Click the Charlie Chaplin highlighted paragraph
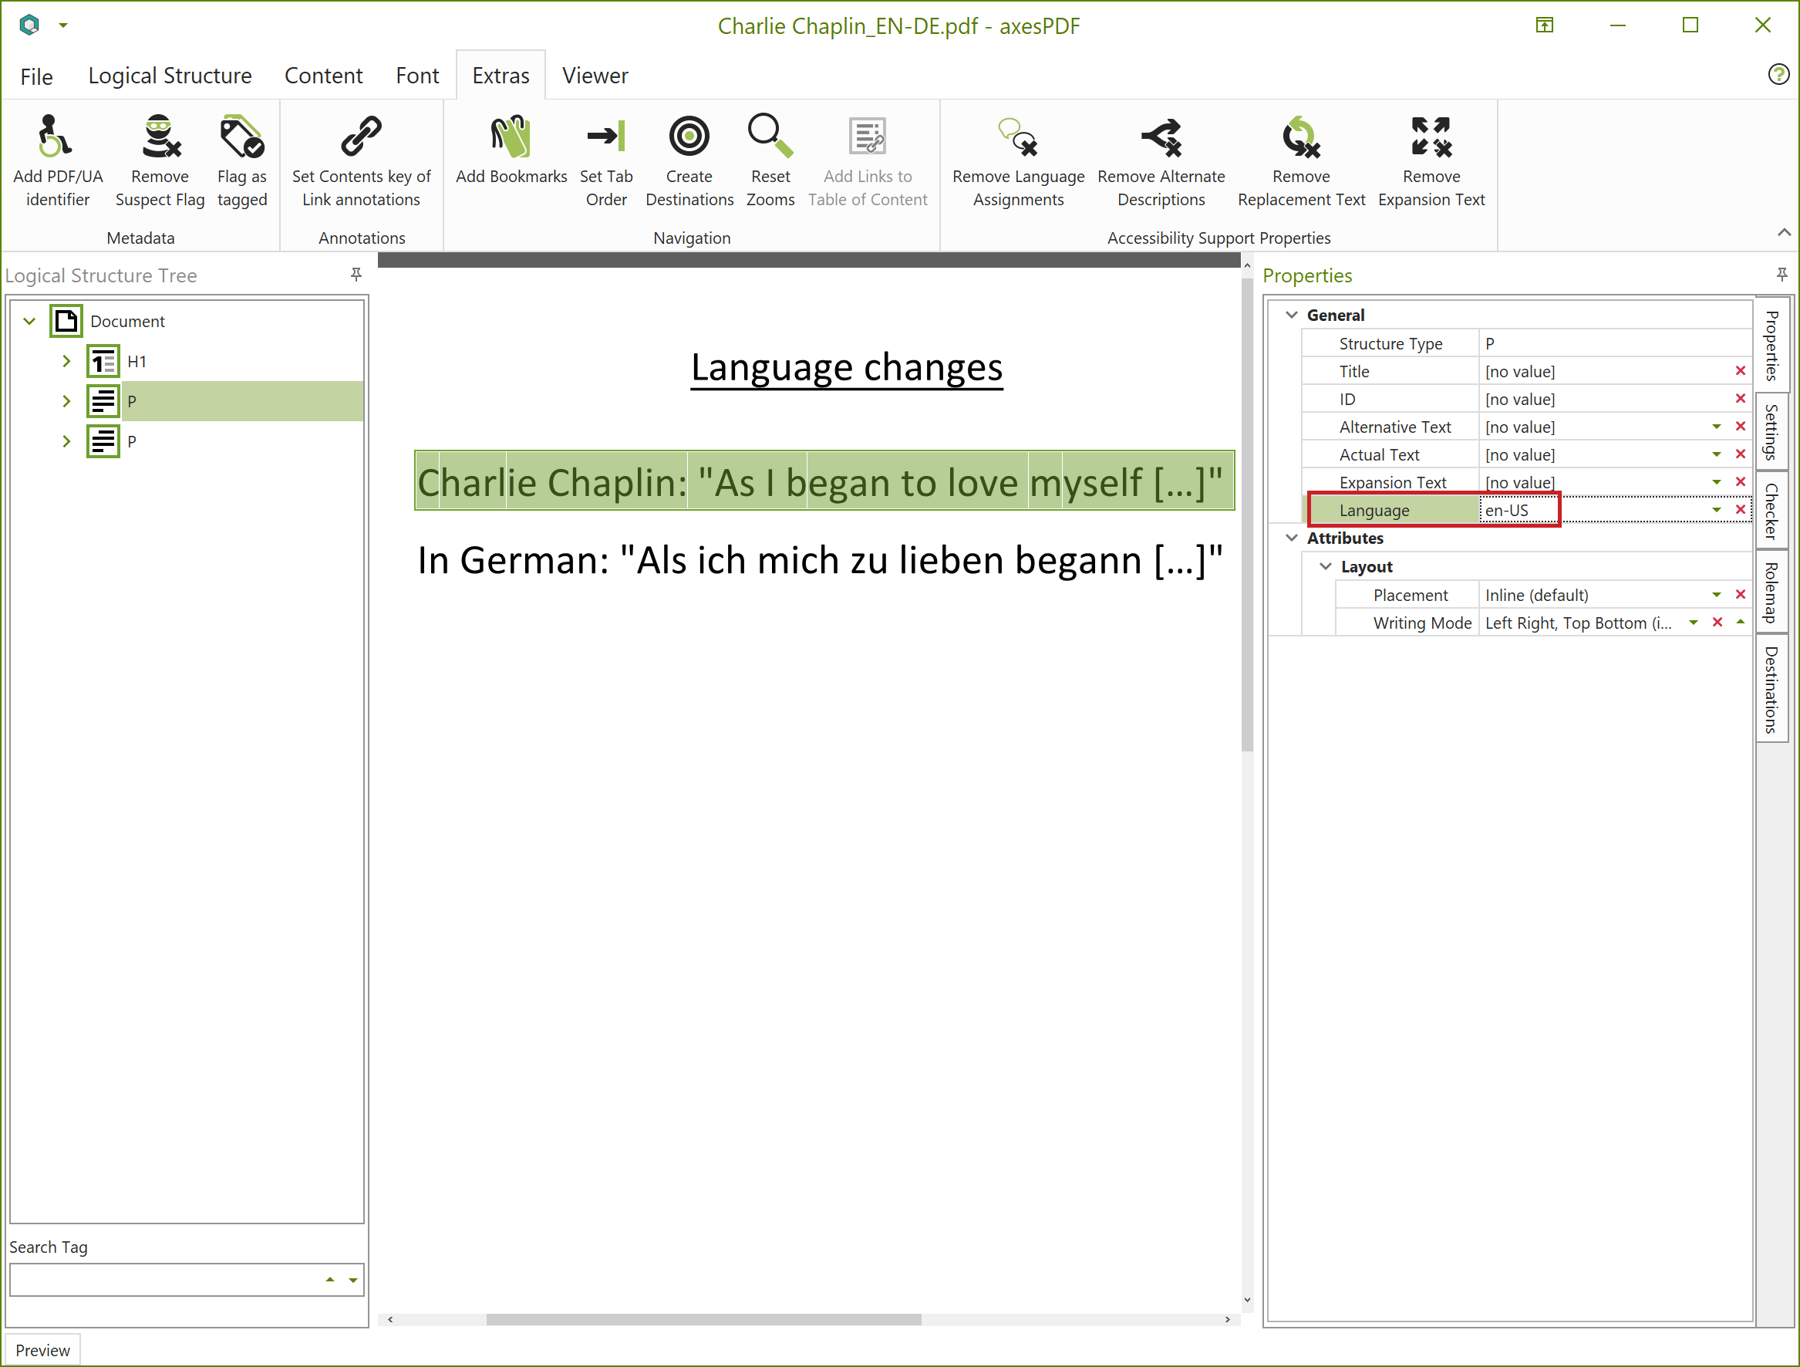This screenshot has width=1800, height=1367. click(x=824, y=481)
